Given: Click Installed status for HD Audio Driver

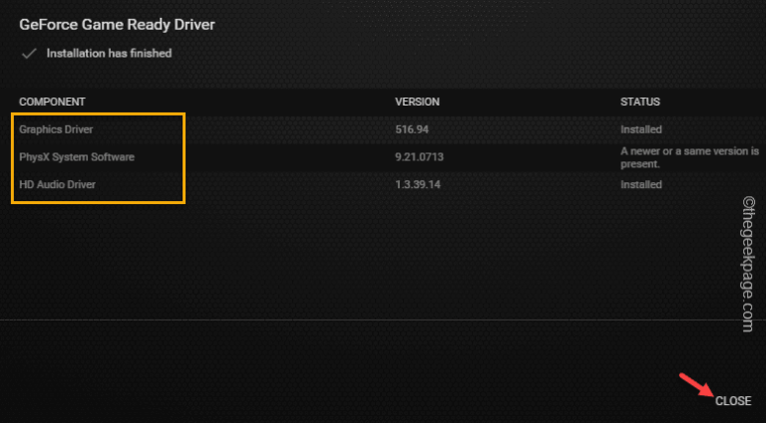Looking at the screenshot, I should (x=641, y=184).
